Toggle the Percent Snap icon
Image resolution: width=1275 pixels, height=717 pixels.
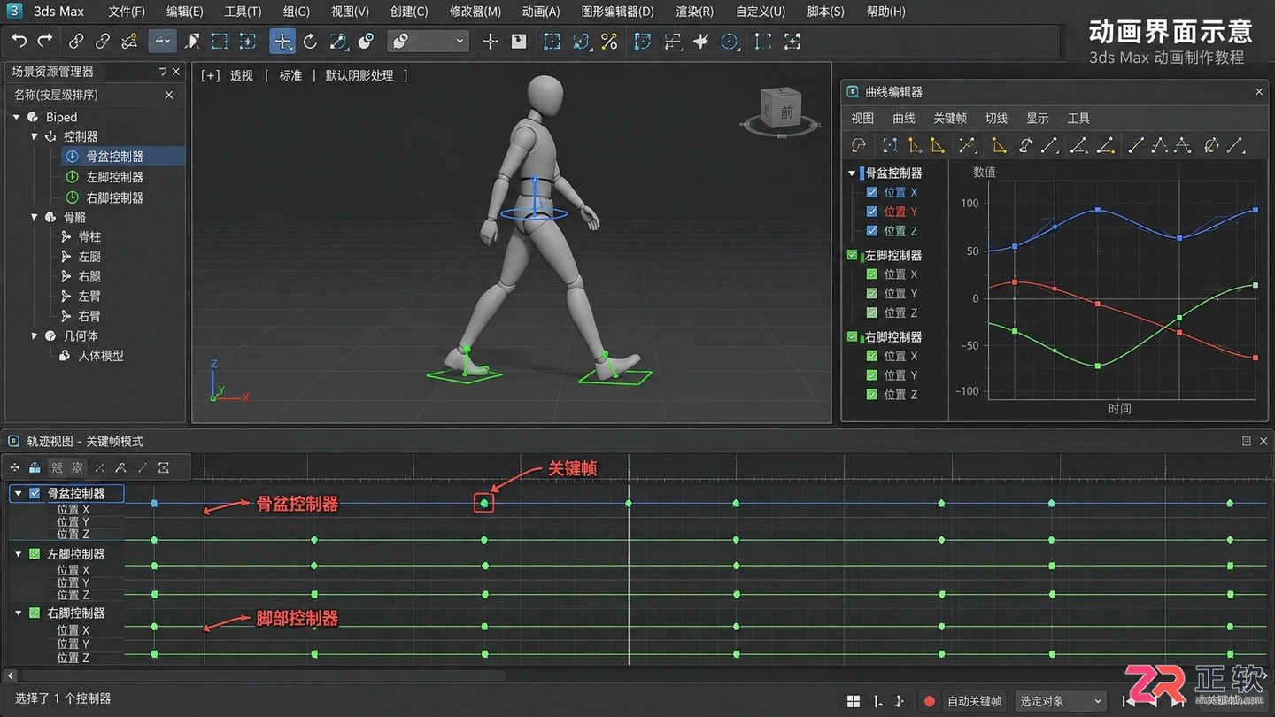pos(609,41)
